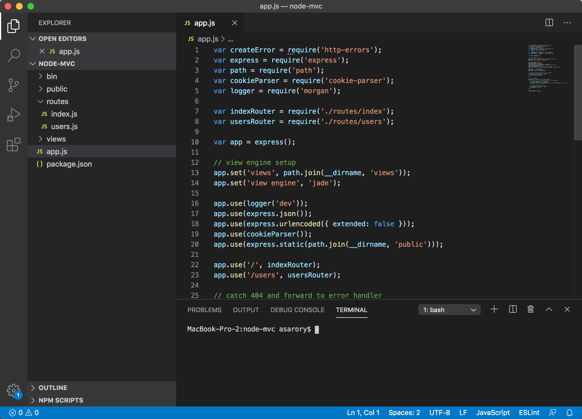
Task: Switch to the DEBUG CONSOLE tab
Action: [297, 310]
